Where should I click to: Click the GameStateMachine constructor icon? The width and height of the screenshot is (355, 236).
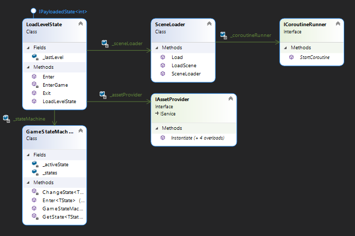coord(34,208)
